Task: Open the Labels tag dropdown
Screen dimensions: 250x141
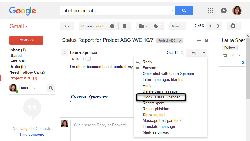Action: (x=158, y=26)
